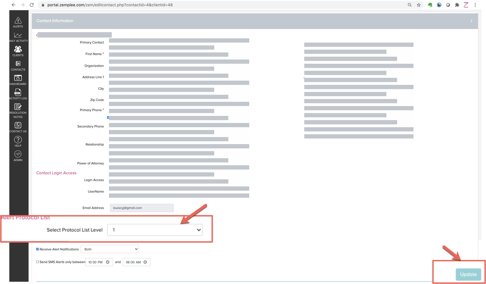The image size is (486, 284).
Task: Click the Email Address input field
Action: [142, 208]
